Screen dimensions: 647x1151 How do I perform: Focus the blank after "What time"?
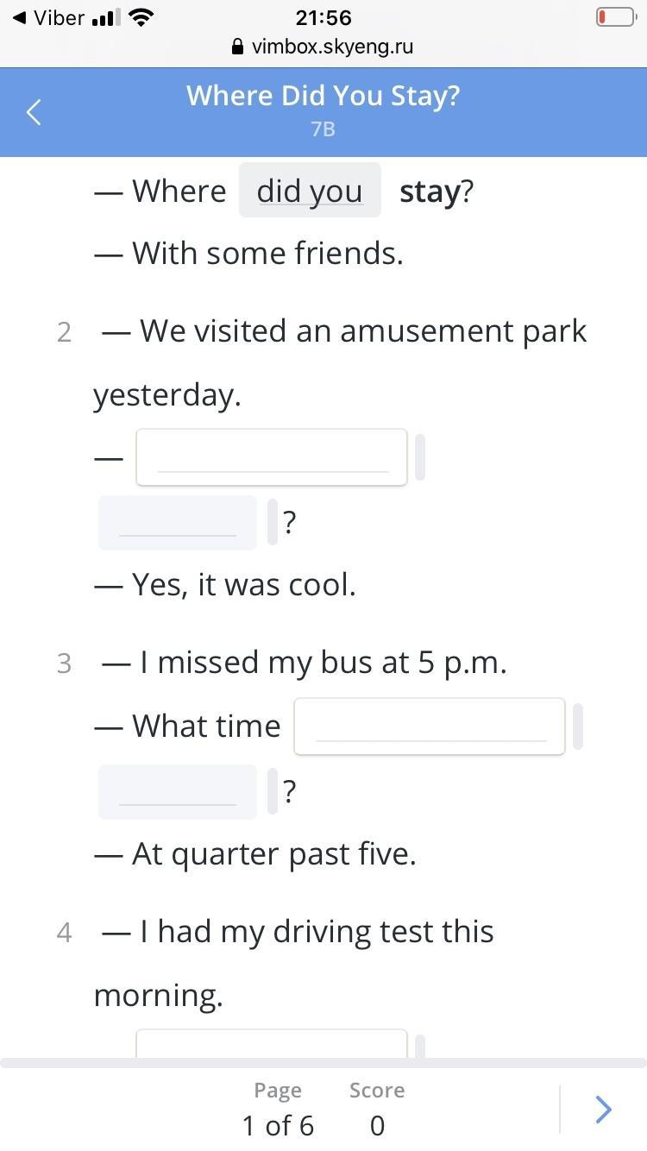430,726
